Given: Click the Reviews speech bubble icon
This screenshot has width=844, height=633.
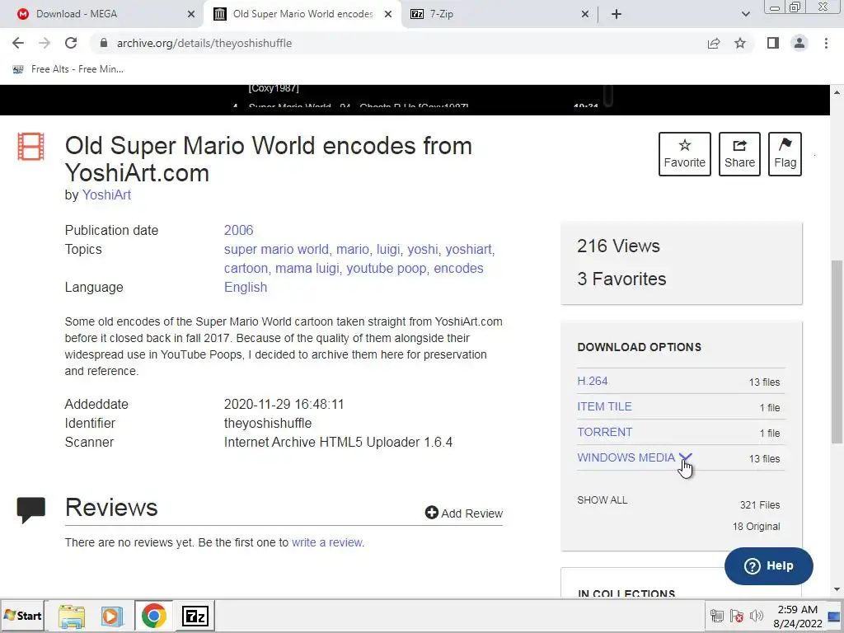Looking at the screenshot, I should pos(30,509).
